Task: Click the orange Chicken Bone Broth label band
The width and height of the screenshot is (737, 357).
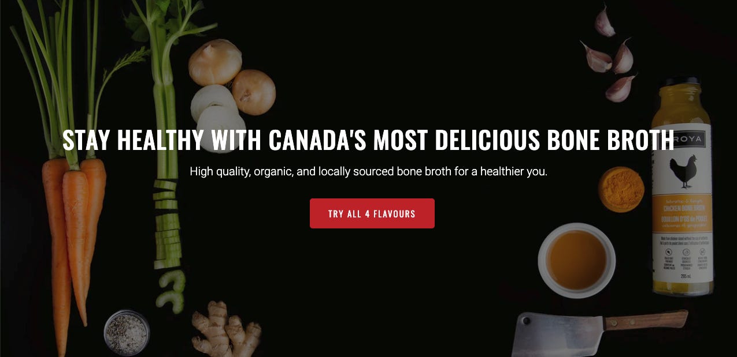Action: click(x=682, y=213)
